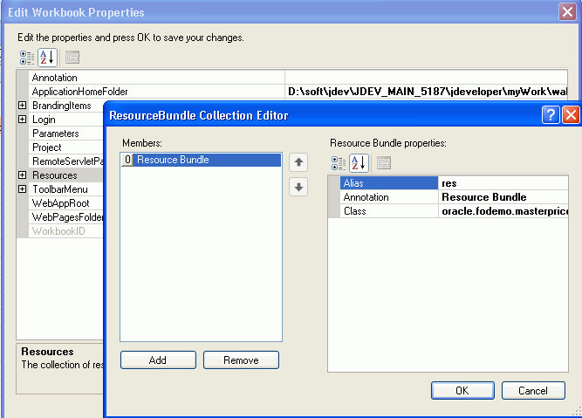Select the ToolbarMenu property label
This screenshot has width=582, height=418.
pos(60,189)
